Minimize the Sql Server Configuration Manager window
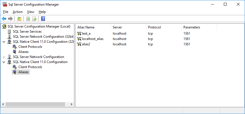 (212, 4)
